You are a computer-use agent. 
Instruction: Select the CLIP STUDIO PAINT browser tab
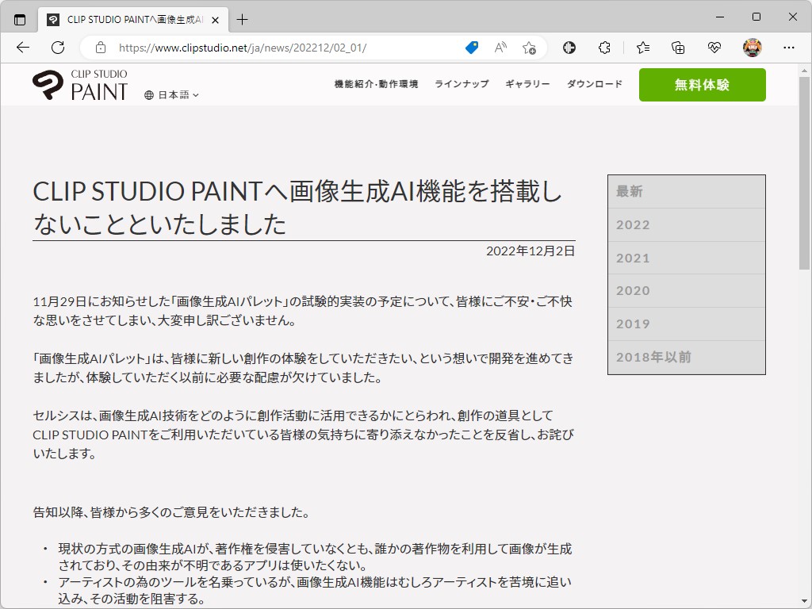click(x=133, y=20)
